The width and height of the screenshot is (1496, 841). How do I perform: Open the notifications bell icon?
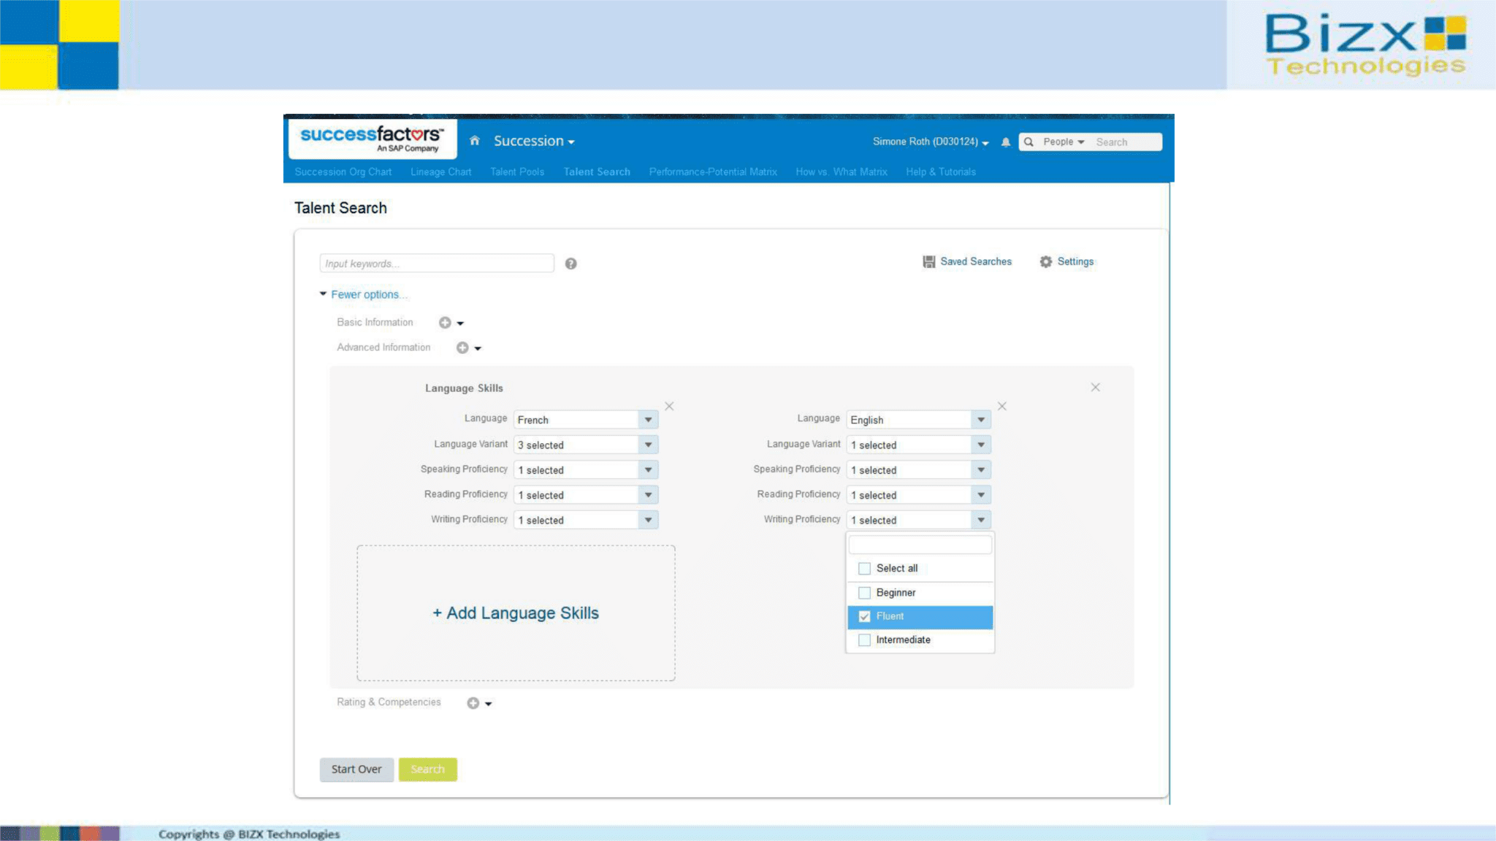(1004, 142)
